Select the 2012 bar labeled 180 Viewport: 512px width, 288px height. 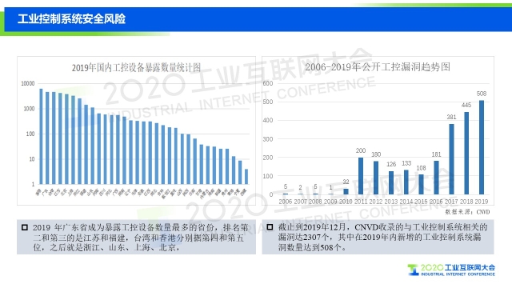(376, 178)
